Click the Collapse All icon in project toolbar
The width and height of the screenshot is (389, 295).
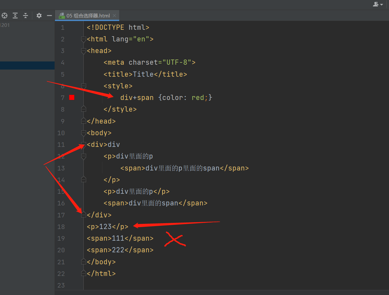pos(26,16)
